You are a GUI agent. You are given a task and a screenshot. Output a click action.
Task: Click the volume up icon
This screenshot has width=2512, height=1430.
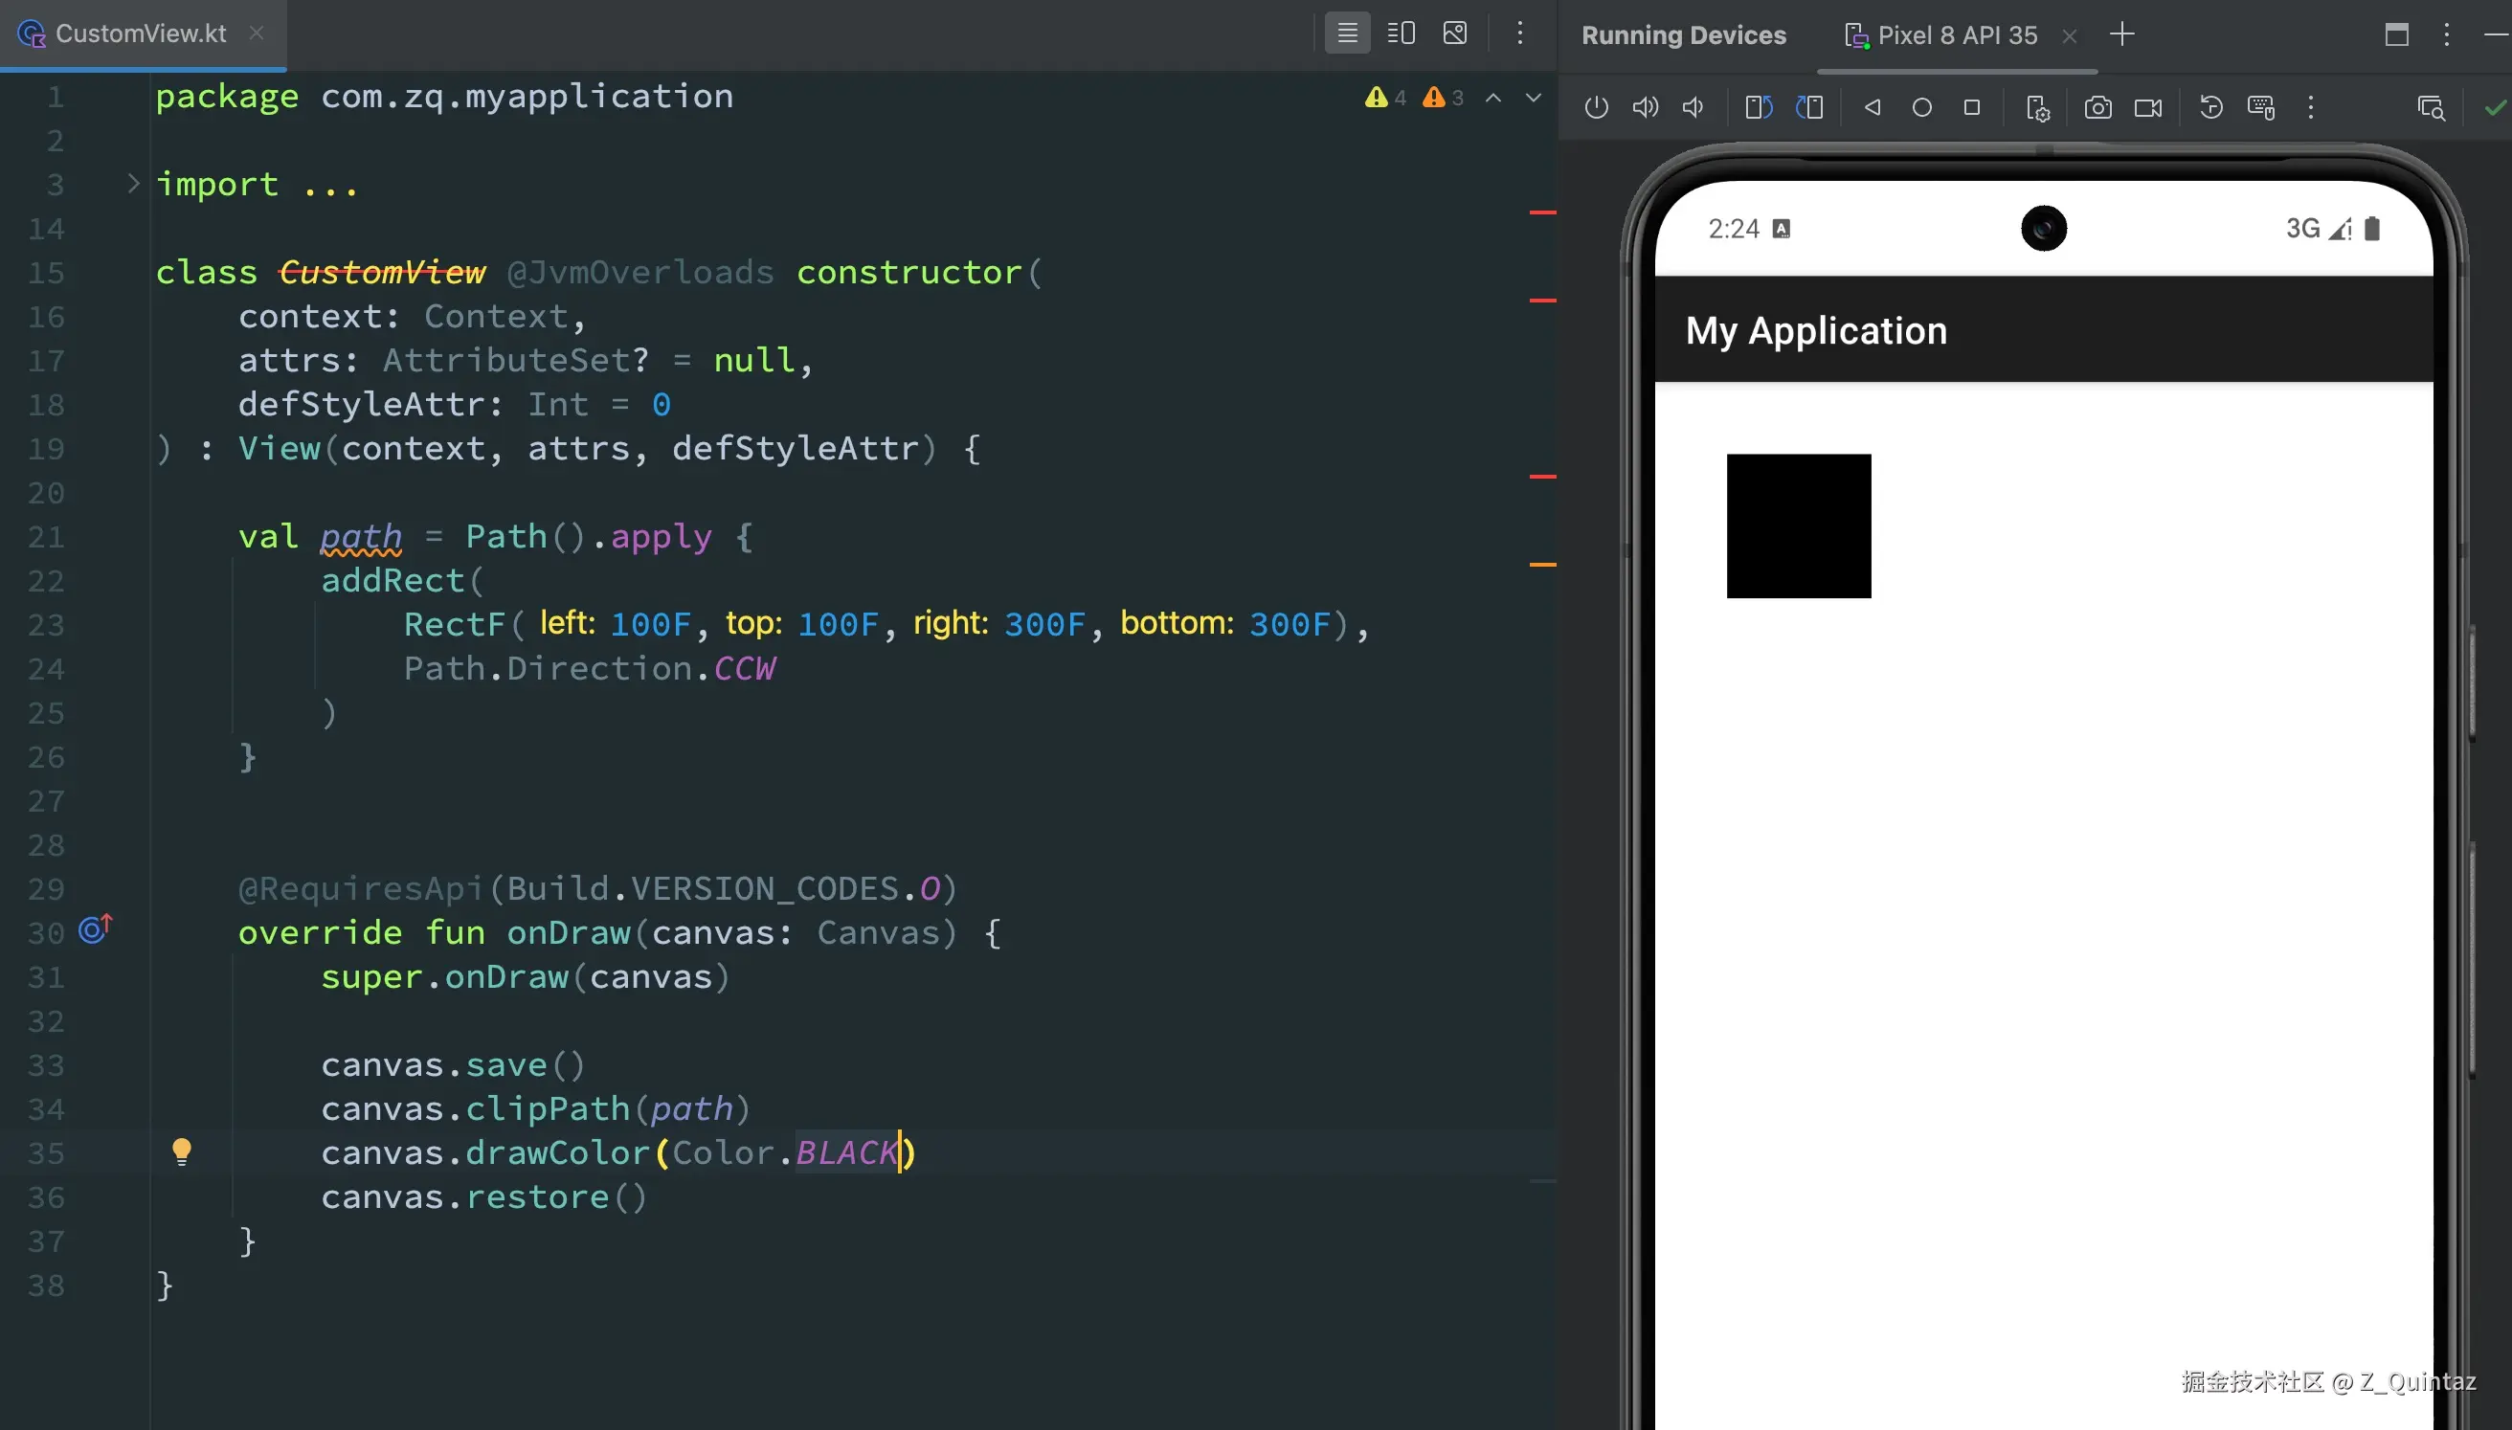point(1645,107)
